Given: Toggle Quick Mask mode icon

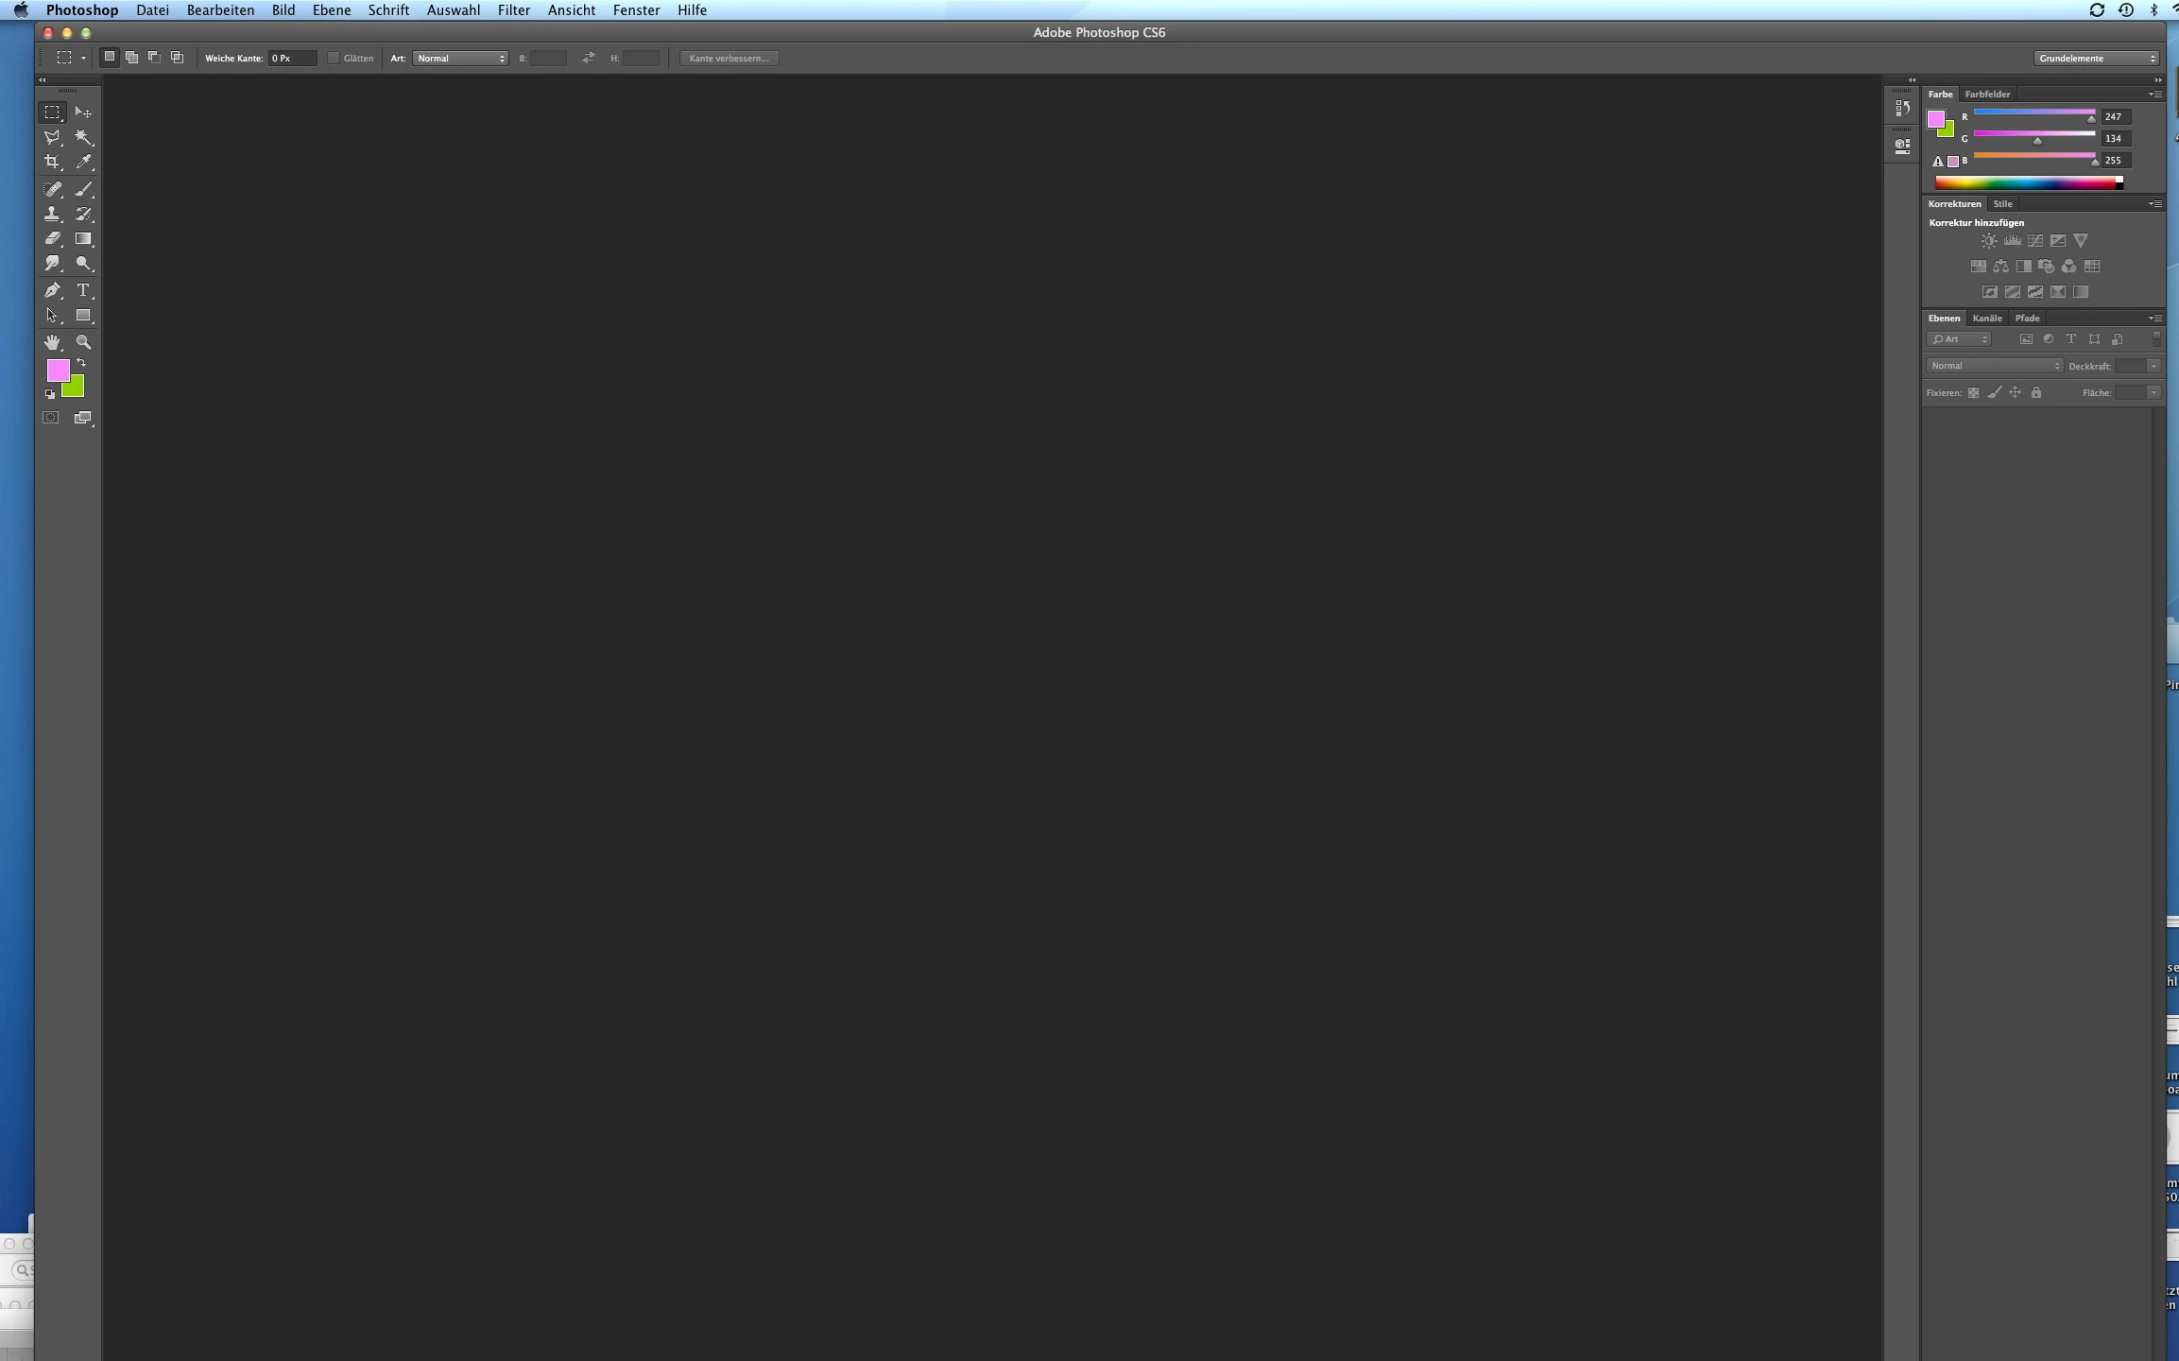Looking at the screenshot, I should 51,418.
